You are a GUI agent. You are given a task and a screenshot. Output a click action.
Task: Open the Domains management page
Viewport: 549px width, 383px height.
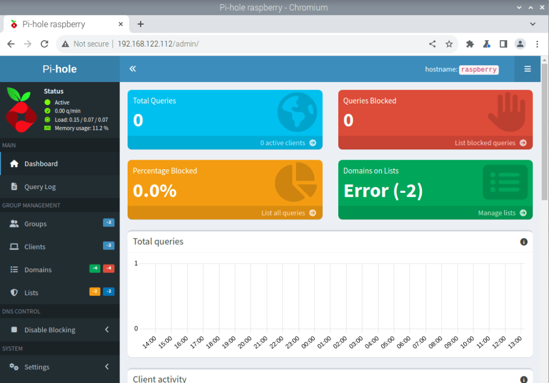click(x=60, y=269)
